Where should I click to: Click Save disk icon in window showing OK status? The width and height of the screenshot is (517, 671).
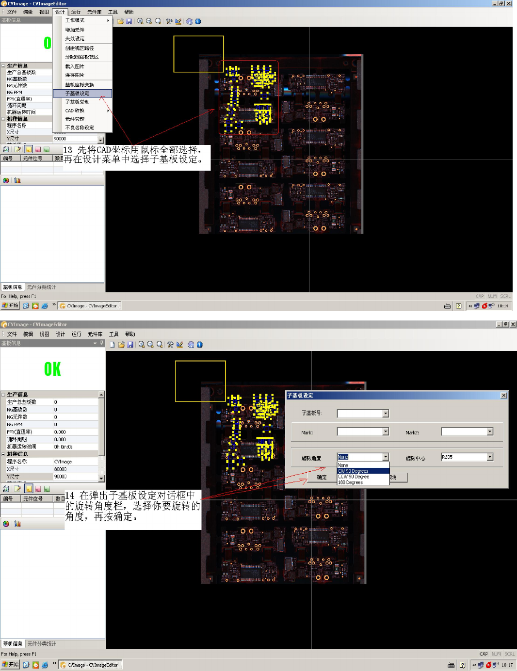(130, 345)
